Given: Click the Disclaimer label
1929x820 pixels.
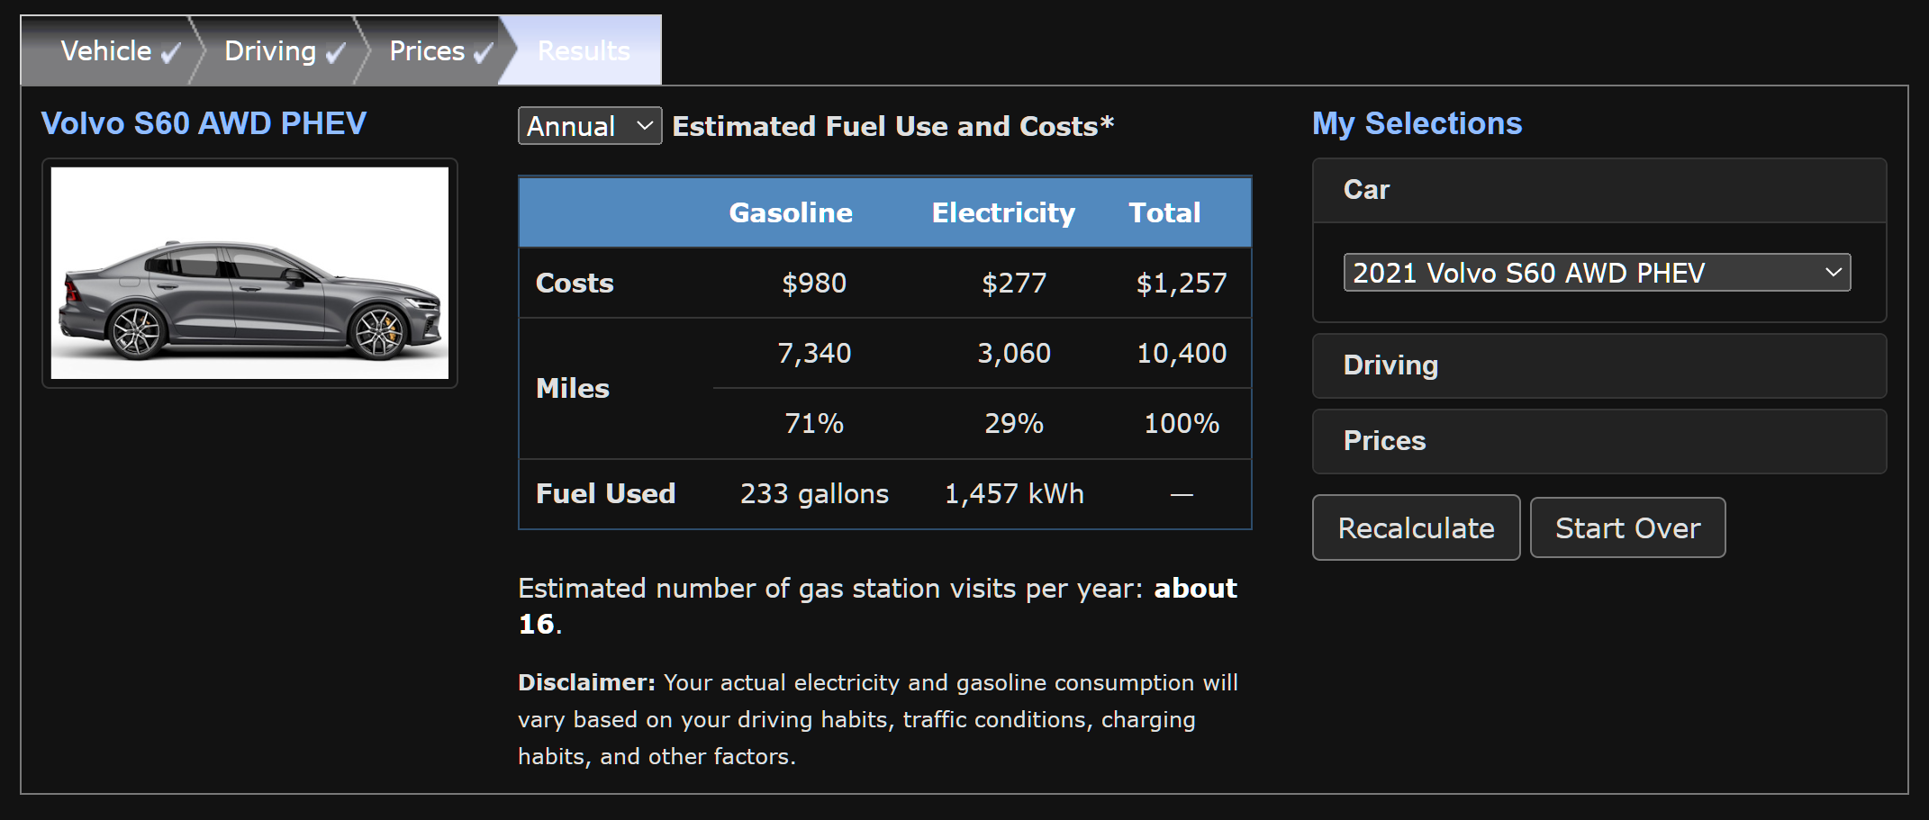Looking at the screenshot, I should pos(586,682).
